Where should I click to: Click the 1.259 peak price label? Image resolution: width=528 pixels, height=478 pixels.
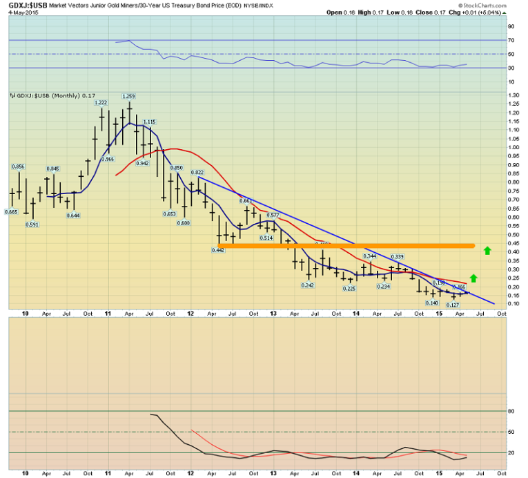tap(128, 97)
